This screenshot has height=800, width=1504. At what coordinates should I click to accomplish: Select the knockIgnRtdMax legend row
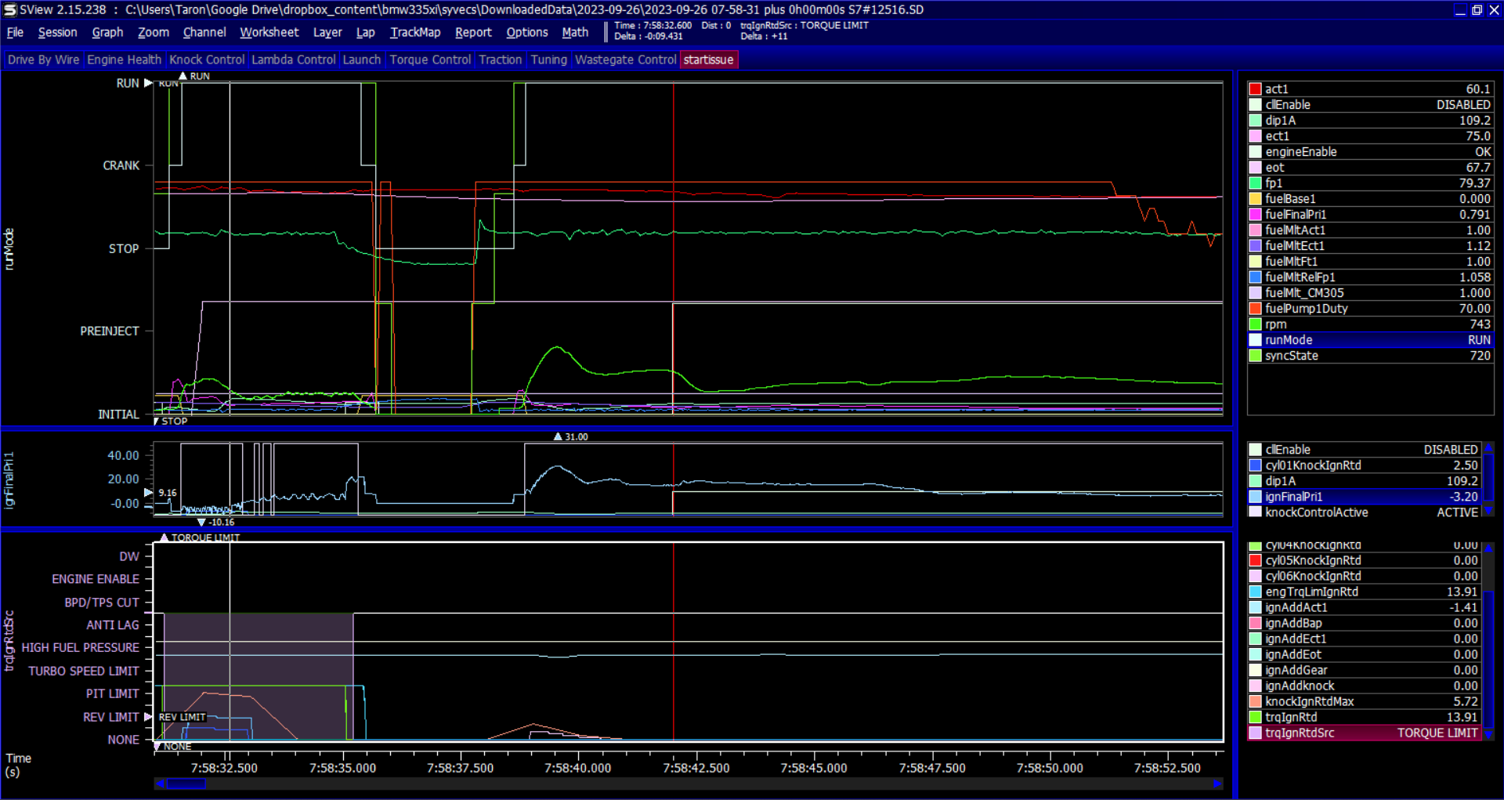(x=1309, y=701)
